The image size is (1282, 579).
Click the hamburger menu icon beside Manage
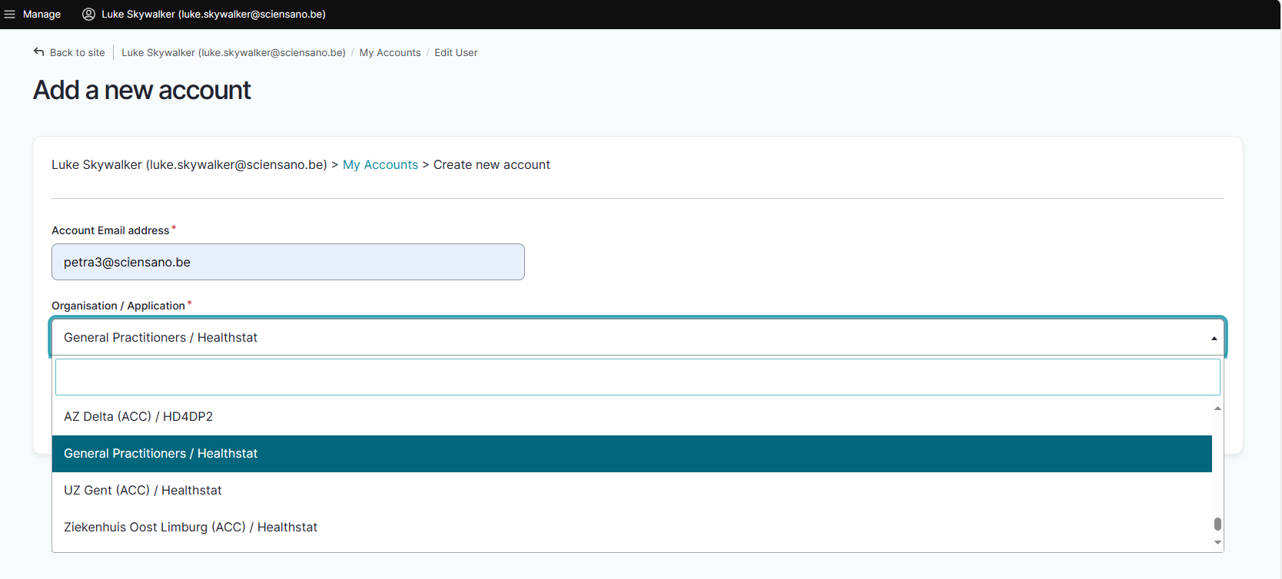(10, 15)
